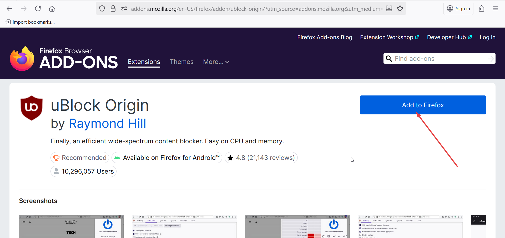Open the Business Insider Tech screenshot thumbnail
Image resolution: width=505 pixels, height=238 pixels.
point(72,227)
